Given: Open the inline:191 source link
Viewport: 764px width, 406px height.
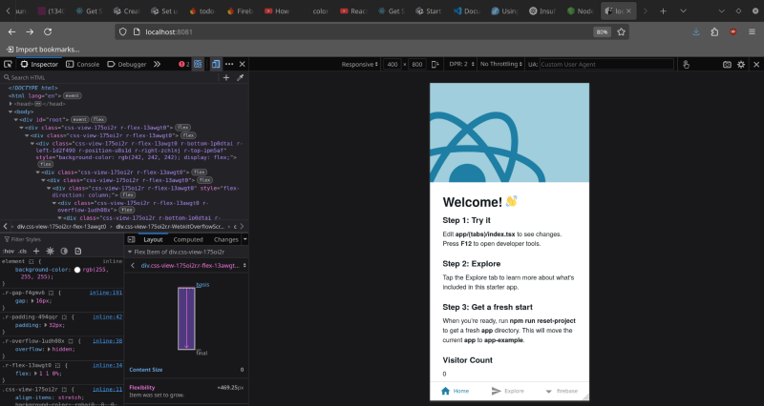Looking at the screenshot, I should pyautogui.click(x=106, y=293).
